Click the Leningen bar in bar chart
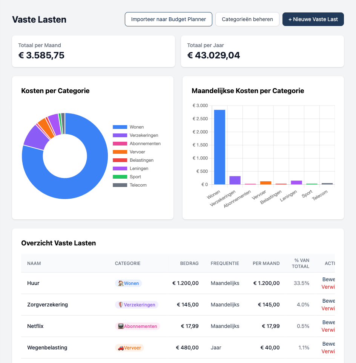This screenshot has height=363, width=356. (x=296, y=182)
